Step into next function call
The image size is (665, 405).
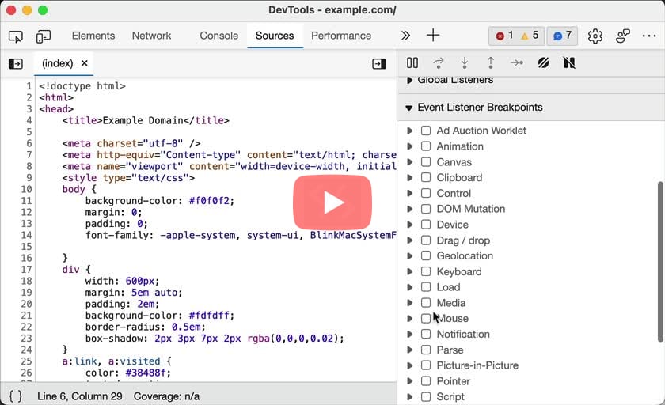(x=465, y=63)
